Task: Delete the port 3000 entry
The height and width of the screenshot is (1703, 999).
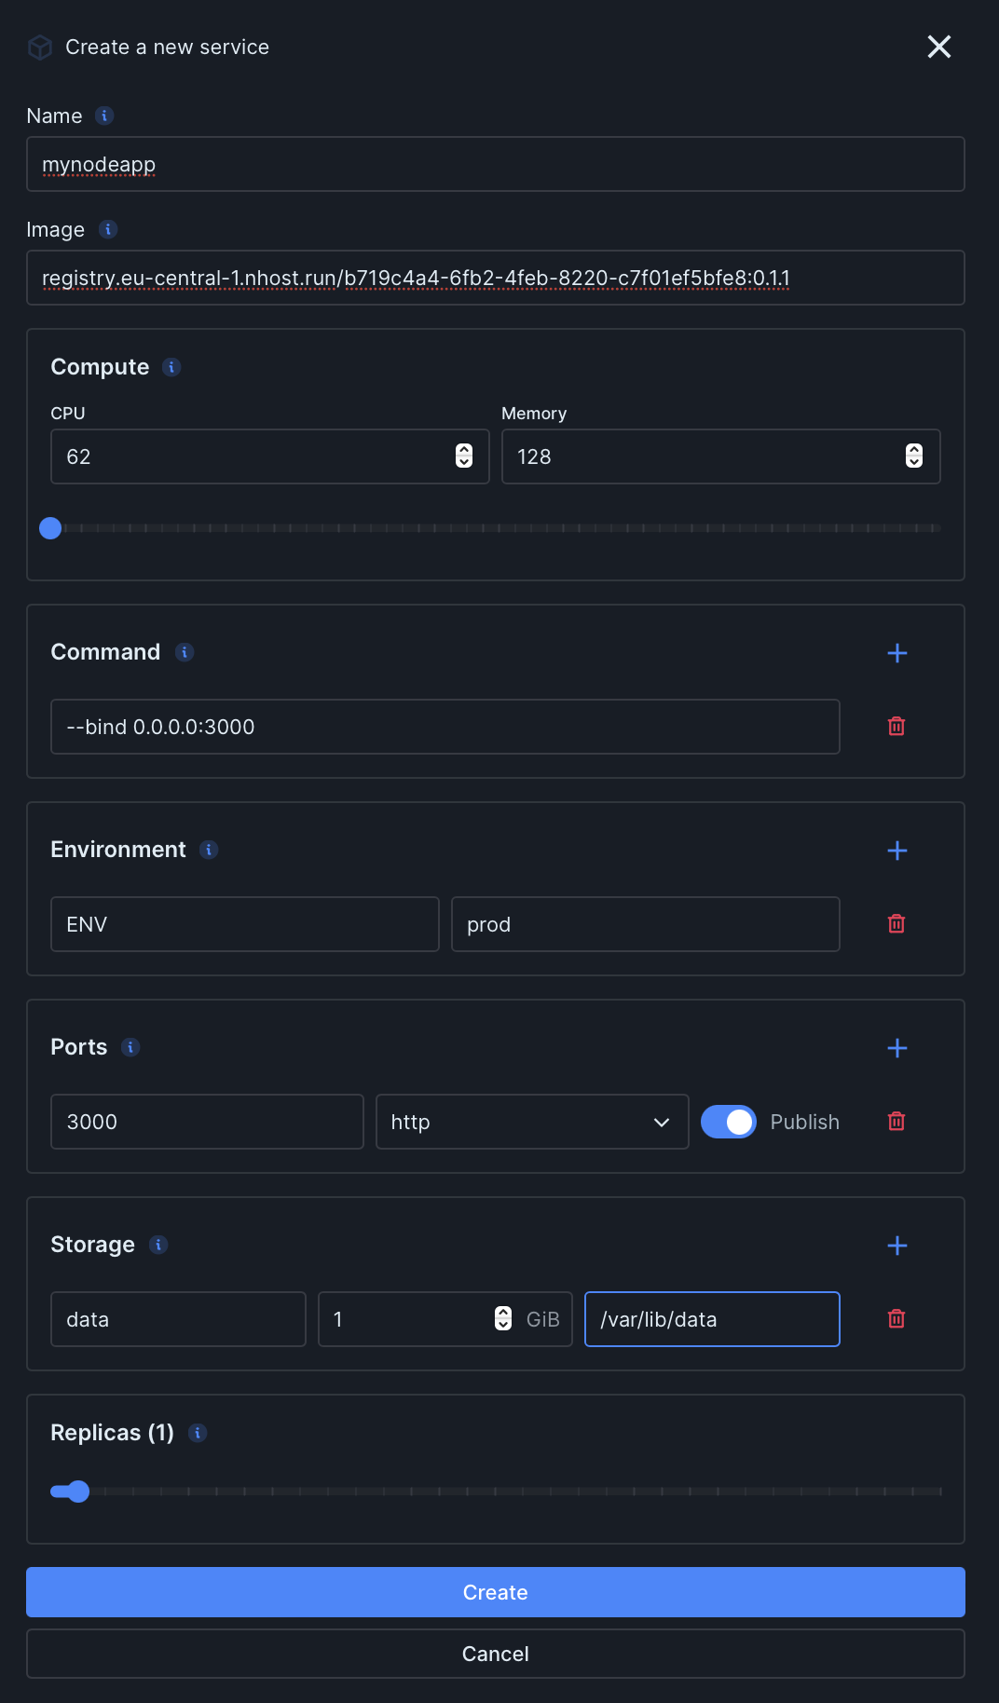Action: point(896,1122)
